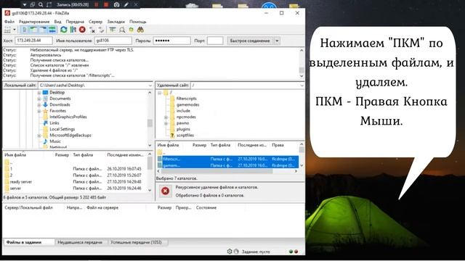
Task: Open file search binoculars icon
Action: click(x=140, y=30)
